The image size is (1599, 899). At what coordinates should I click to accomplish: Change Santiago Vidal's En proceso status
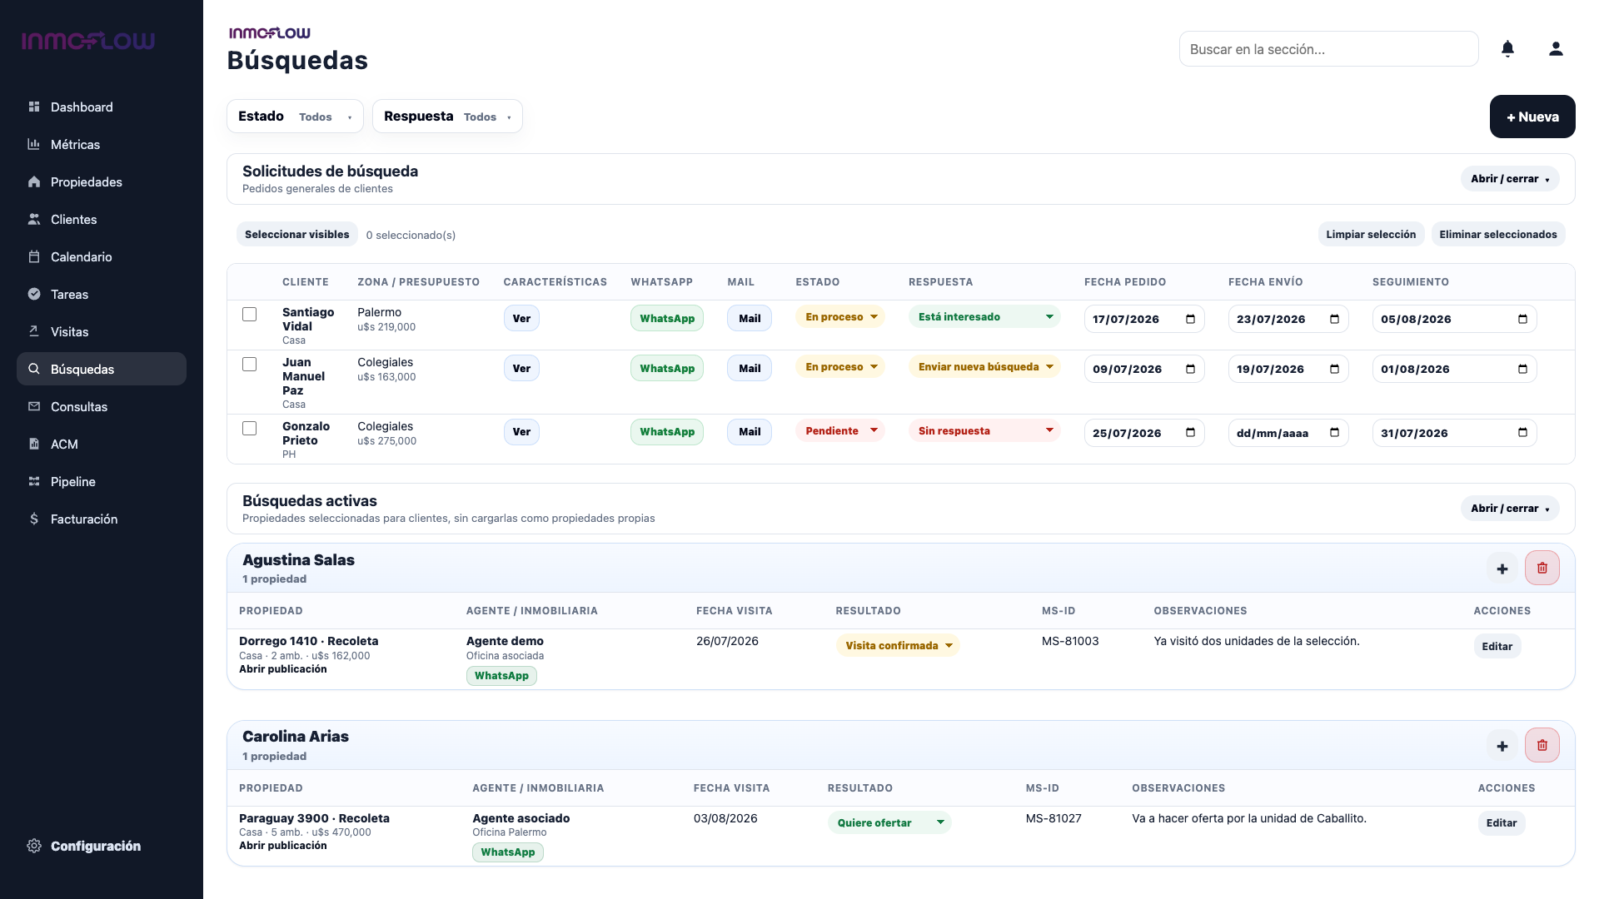click(x=840, y=317)
